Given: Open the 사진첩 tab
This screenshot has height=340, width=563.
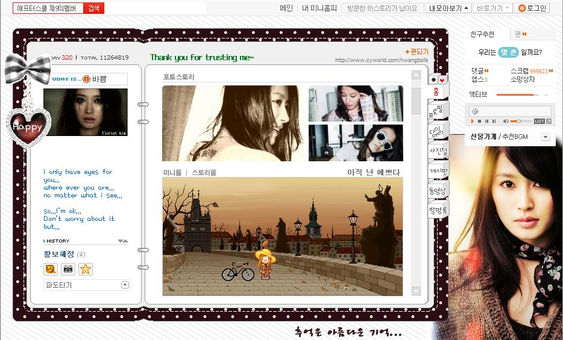Looking at the screenshot, I should click(438, 151).
